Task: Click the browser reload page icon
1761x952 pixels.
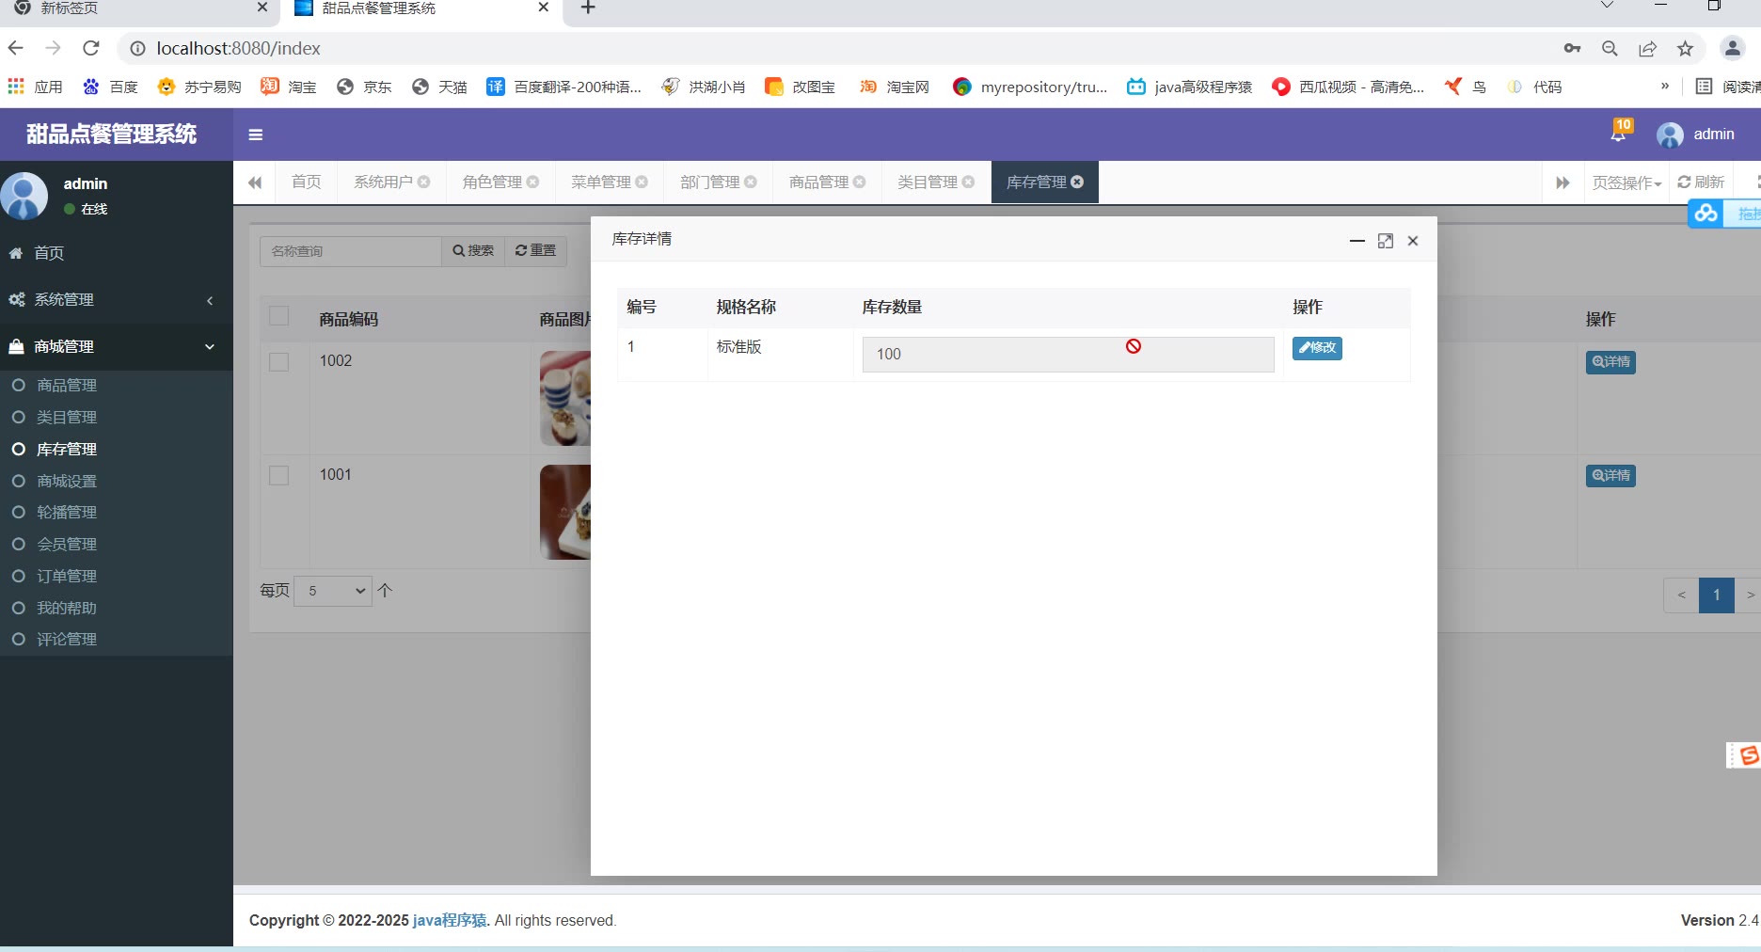Action: click(91, 48)
